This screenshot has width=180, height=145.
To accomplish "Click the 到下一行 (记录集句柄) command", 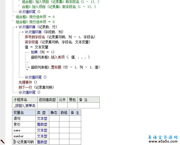I will coord(36,87).
